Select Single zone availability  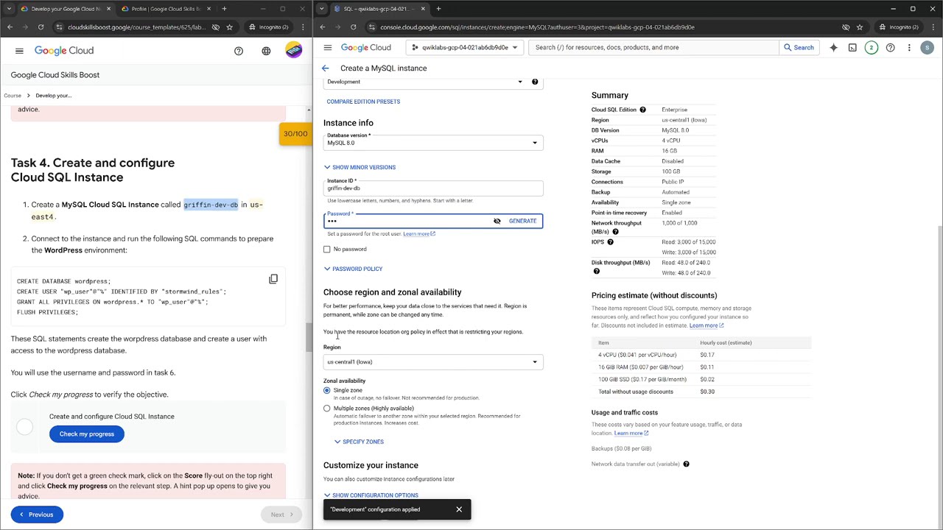point(327,390)
